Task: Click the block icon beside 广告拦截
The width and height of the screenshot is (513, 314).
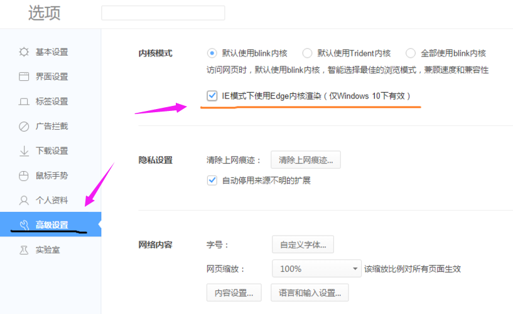Action: 24,126
